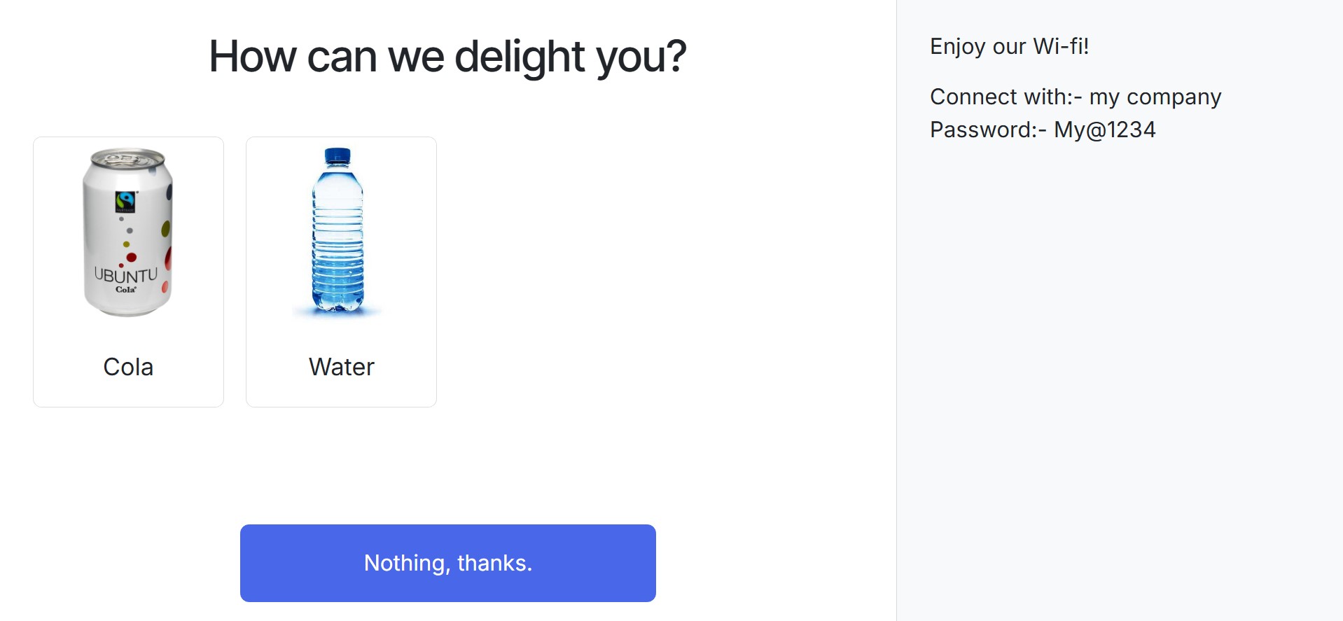The height and width of the screenshot is (621, 1343).
Task: Click the Fairtrade logo on the can
Action: tap(125, 202)
